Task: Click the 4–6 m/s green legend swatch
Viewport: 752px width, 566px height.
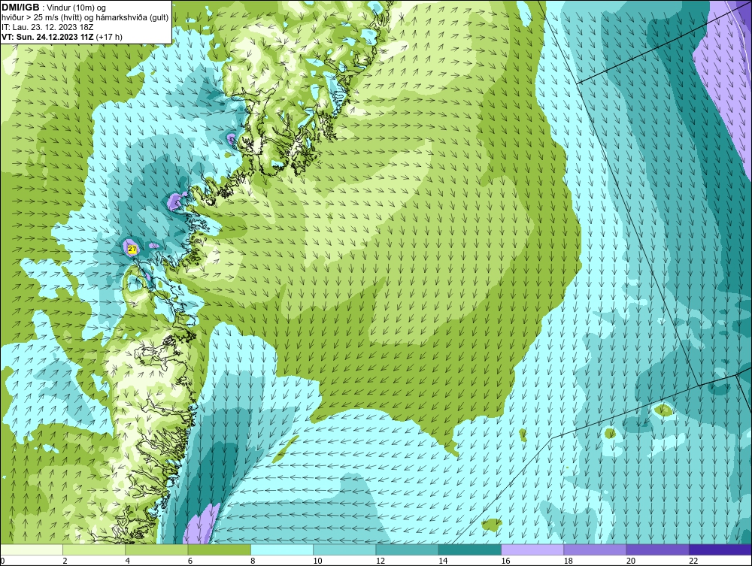Action: 157,549
